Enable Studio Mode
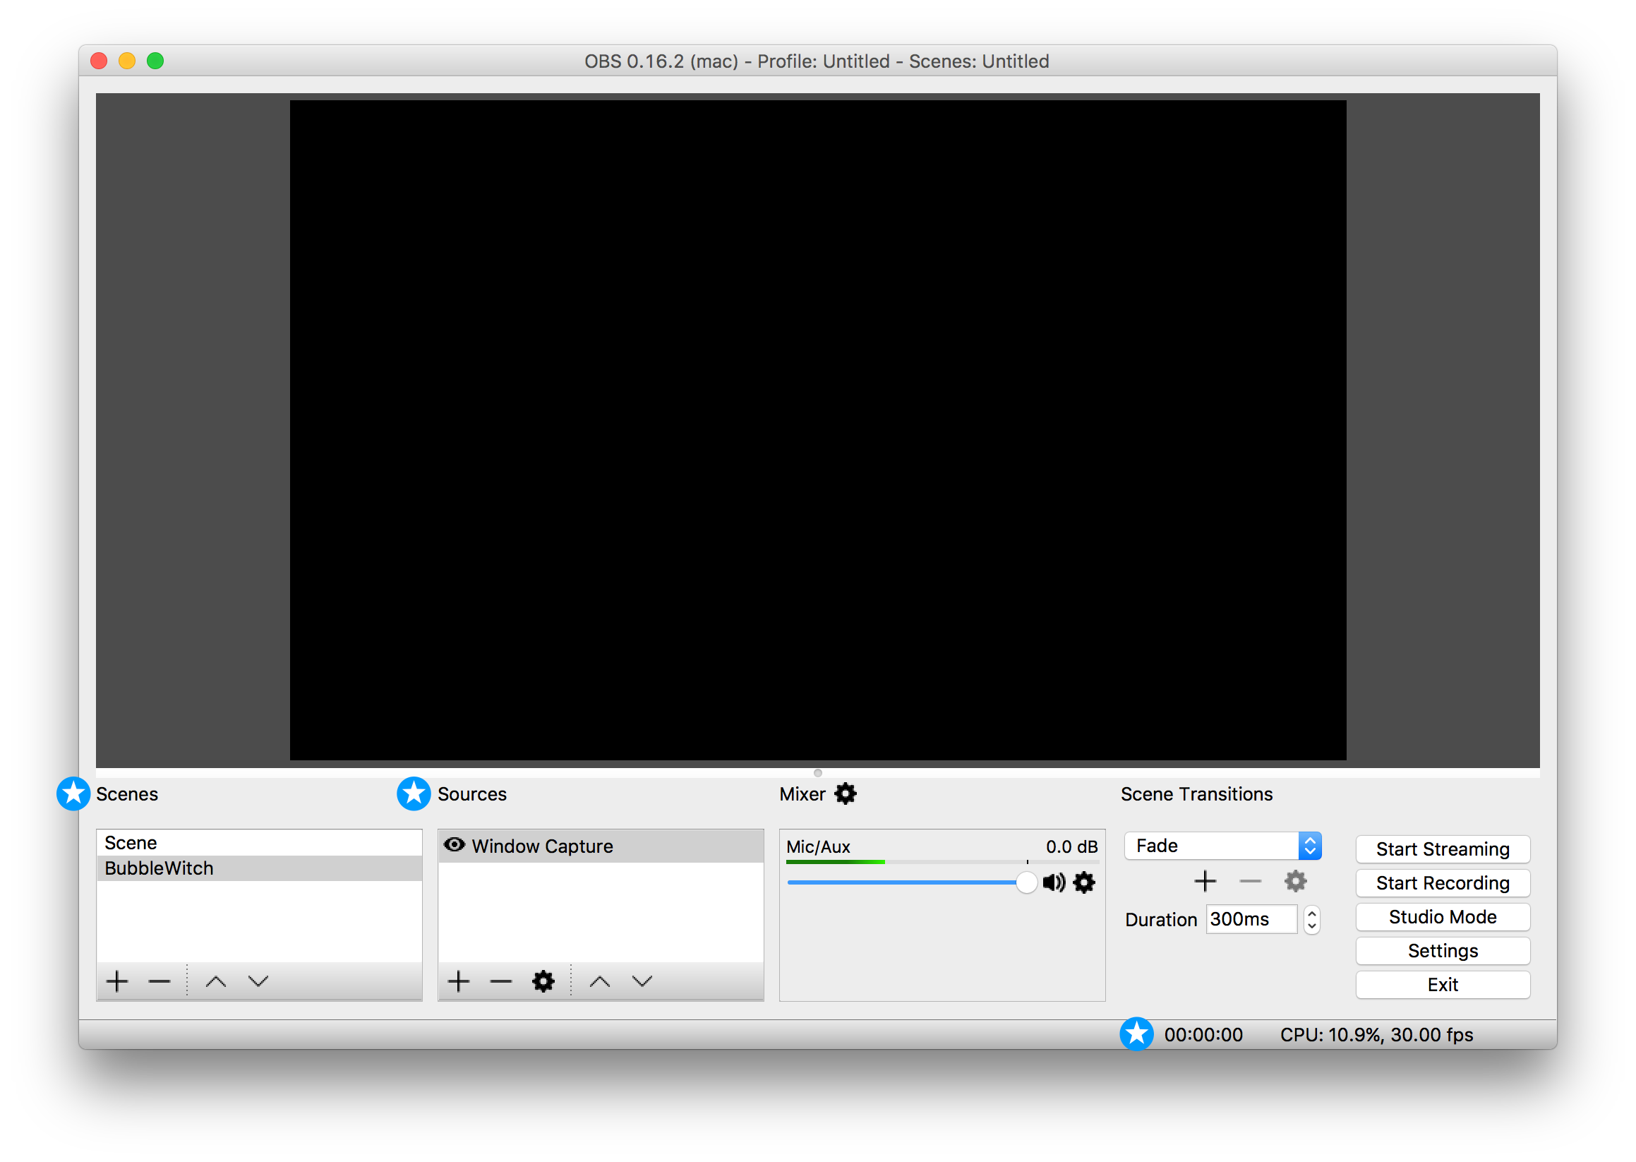The height and width of the screenshot is (1162, 1636). click(1442, 916)
